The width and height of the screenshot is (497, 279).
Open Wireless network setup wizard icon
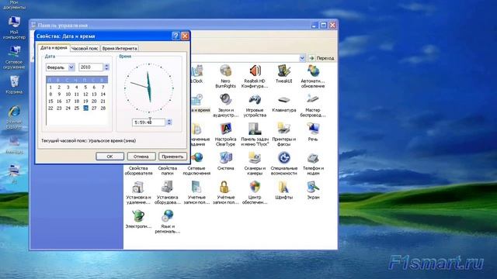tap(313, 105)
